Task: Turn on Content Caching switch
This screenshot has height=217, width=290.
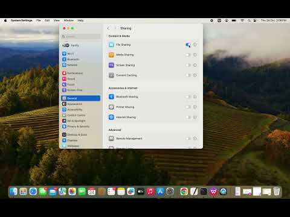Action: pos(188,75)
